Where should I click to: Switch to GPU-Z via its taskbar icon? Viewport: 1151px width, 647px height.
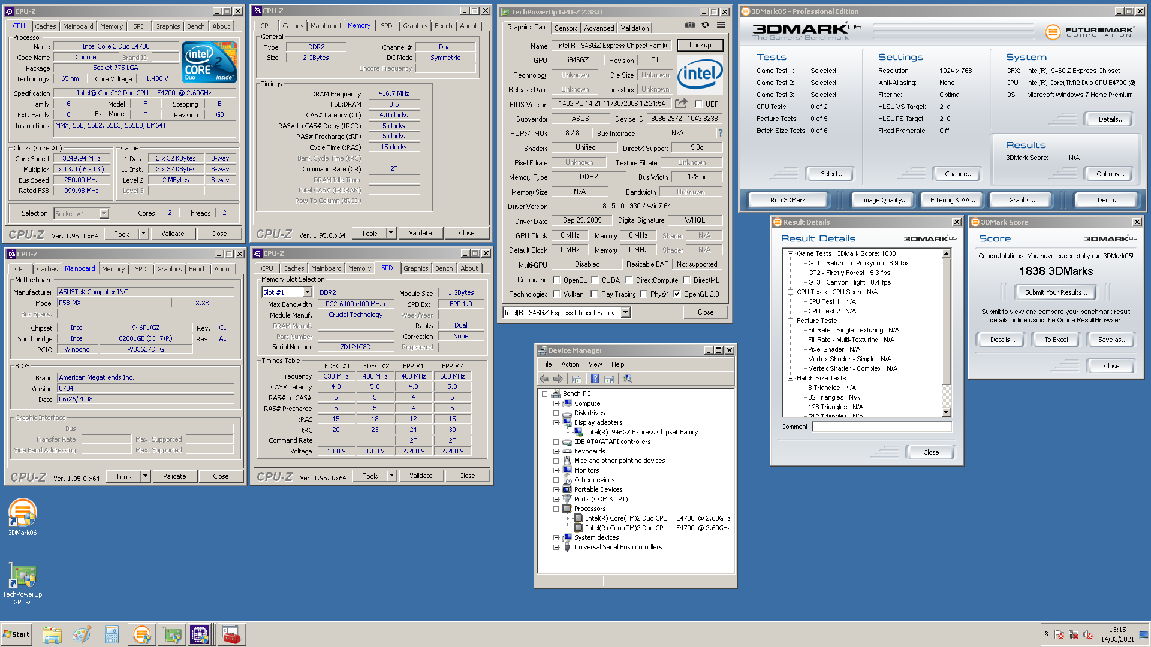pos(172,634)
